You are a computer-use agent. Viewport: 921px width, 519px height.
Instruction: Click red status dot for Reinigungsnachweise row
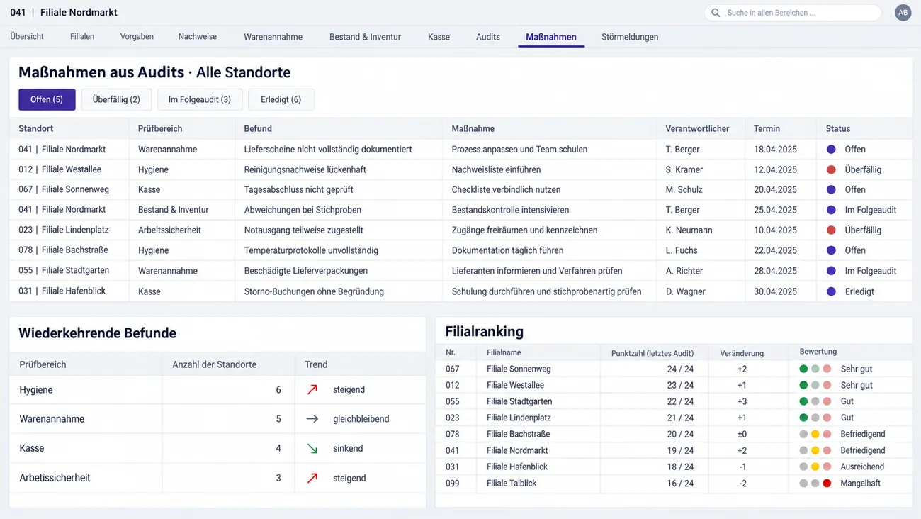click(x=831, y=169)
